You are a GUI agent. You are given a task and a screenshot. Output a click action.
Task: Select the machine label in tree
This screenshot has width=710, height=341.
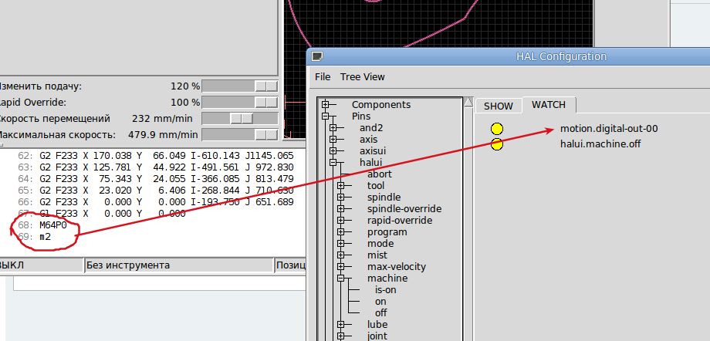(x=387, y=278)
